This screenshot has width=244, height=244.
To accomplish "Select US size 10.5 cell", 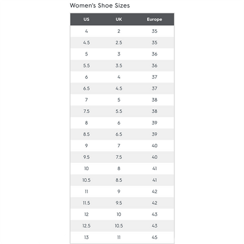I will tap(87, 180).
